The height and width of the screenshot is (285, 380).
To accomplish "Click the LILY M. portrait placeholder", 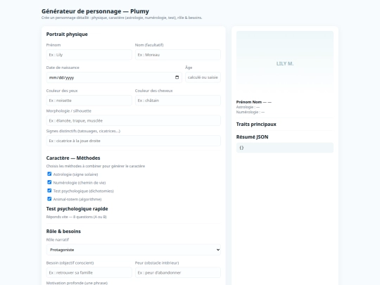I will (285, 63).
